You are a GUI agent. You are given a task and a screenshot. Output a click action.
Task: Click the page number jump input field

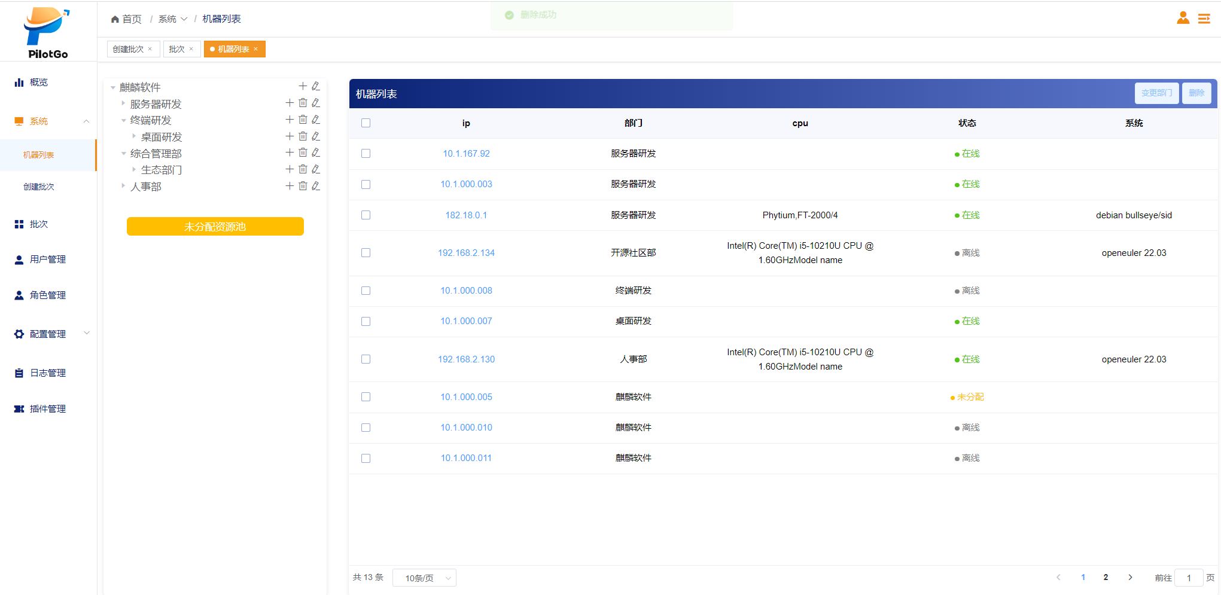1188,578
